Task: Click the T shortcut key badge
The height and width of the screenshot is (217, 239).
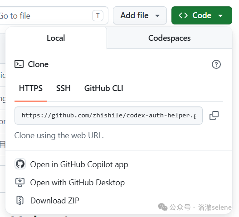Action: [x=98, y=15]
